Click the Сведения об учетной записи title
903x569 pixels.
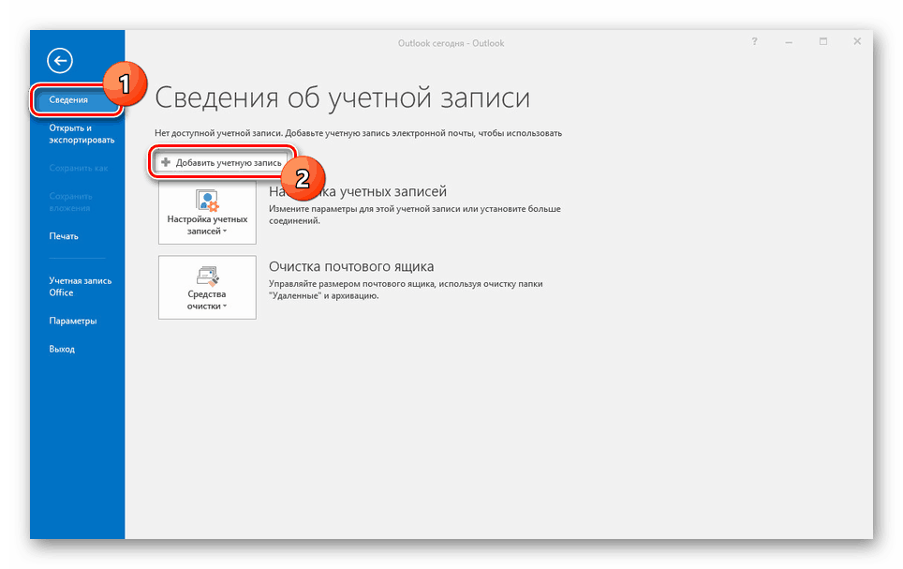pos(342,97)
